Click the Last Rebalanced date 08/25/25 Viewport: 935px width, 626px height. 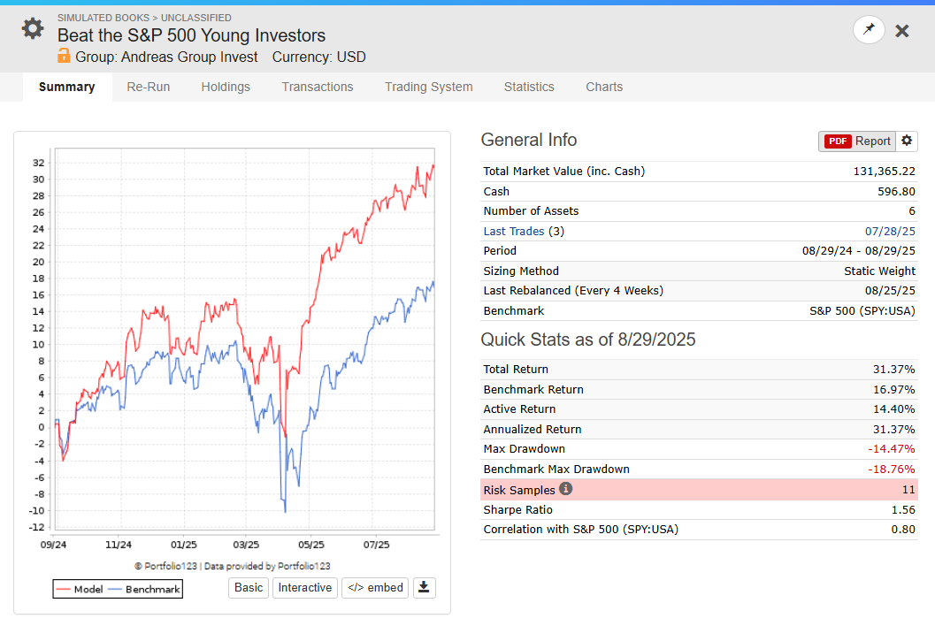click(890, 291)
